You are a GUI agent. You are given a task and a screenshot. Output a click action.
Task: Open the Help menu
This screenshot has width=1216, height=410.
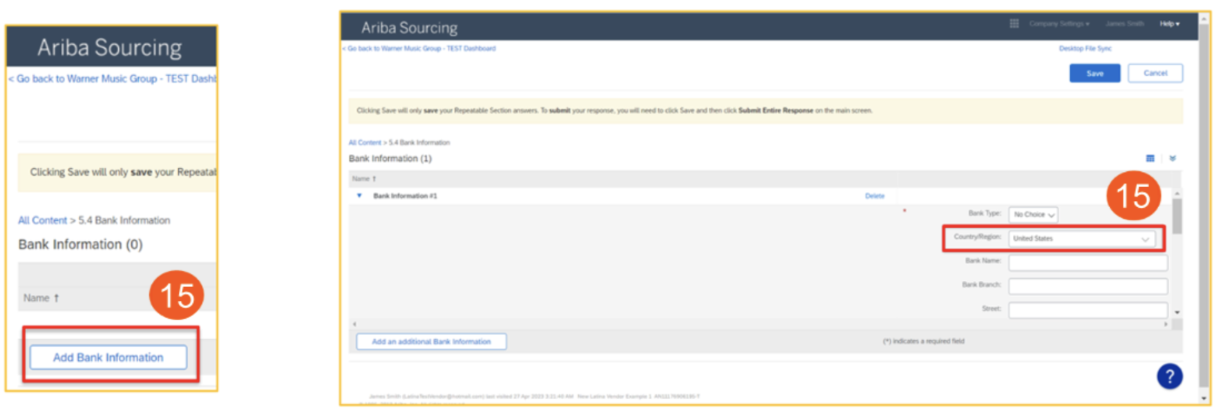coord(1169,23)
